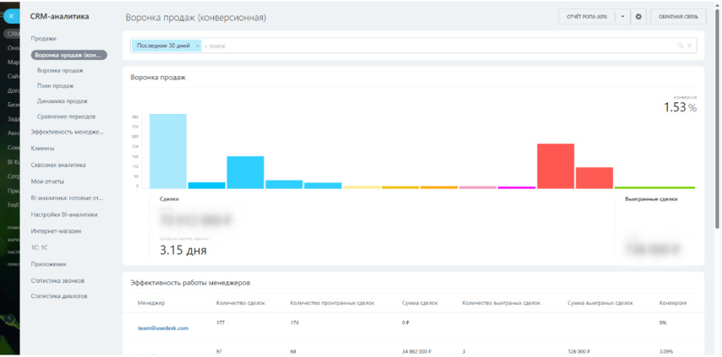
Task: Clear the filter search field
Action: coord(689,46)
